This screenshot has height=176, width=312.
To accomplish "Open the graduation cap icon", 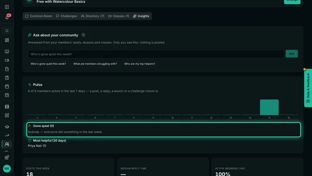I will [x=7, y=127].
